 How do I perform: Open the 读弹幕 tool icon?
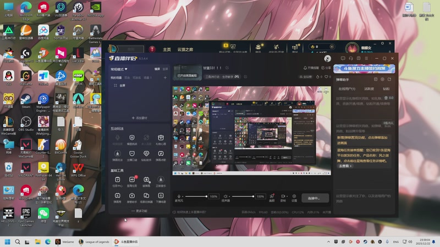[x=146, y=182]
